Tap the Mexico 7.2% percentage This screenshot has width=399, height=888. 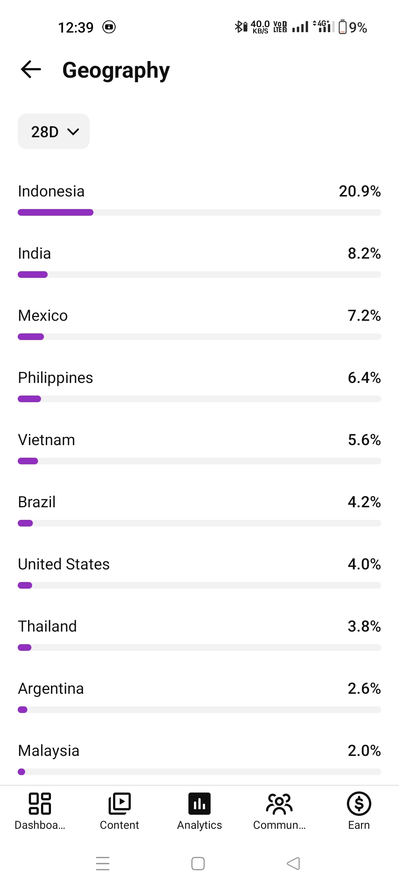364,316
